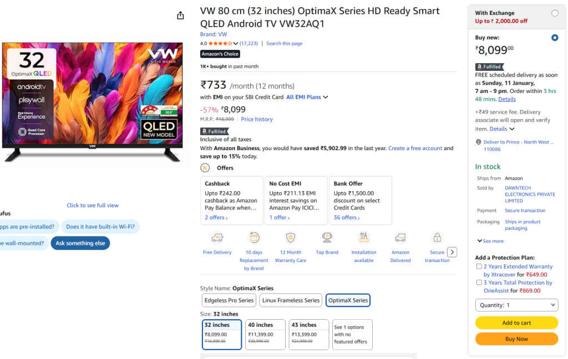Switch to the Edgeless Pro Series style

click(x=229, y=300)
